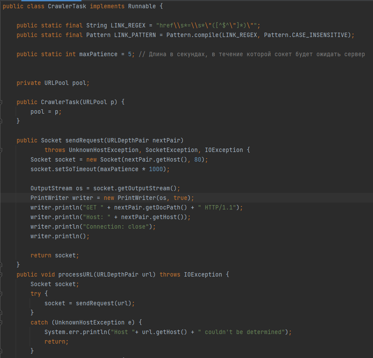373x358 pixels.
Task: Click 'socket = sendRequest(url);' line
Action: coord(89,304)
